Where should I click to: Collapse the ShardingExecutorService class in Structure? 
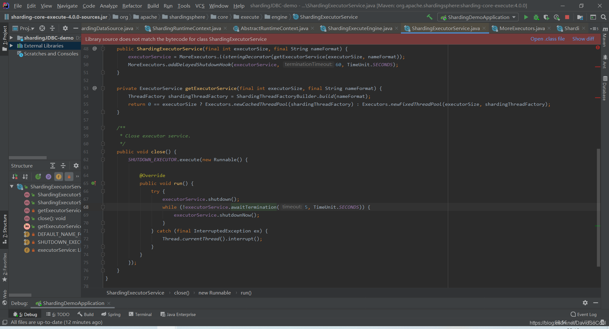(x=12, y=187)
